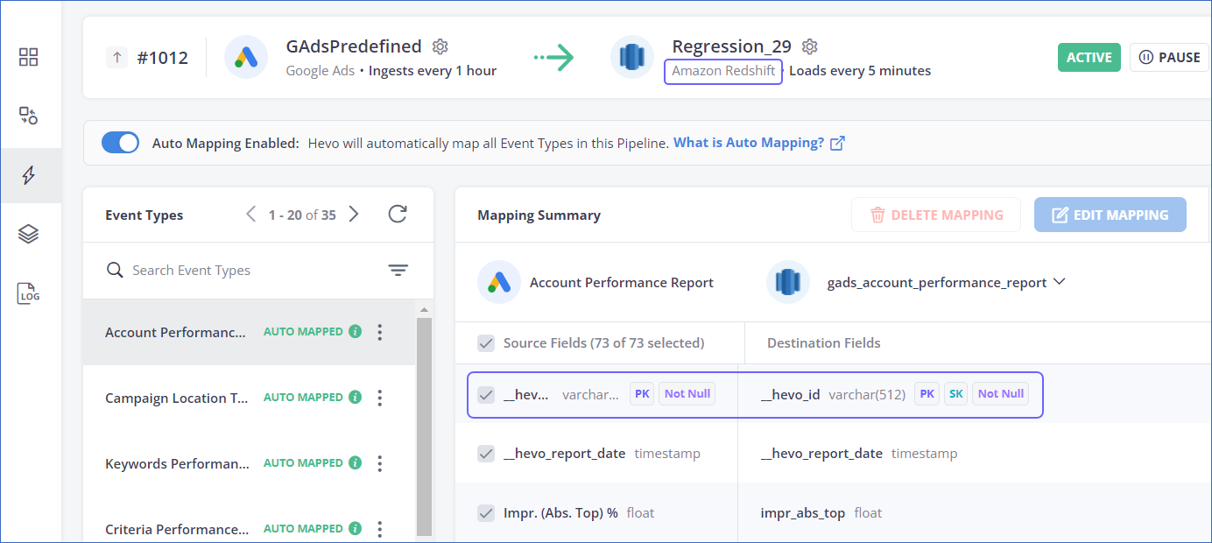Open the Schema Mapper lightning icon
This screenshot has height=543, width=1212.
pos(28,175)
